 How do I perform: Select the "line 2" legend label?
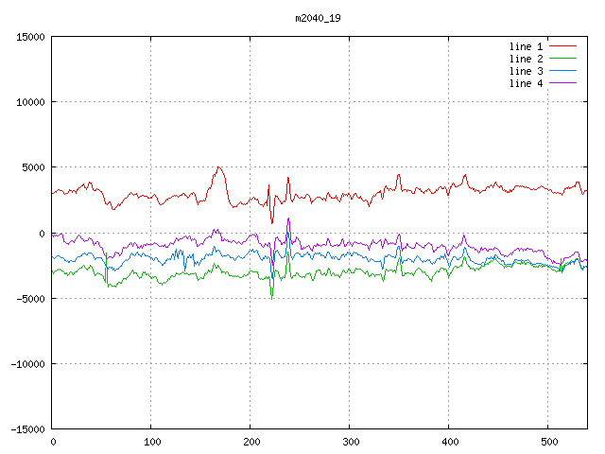(526, 59)
